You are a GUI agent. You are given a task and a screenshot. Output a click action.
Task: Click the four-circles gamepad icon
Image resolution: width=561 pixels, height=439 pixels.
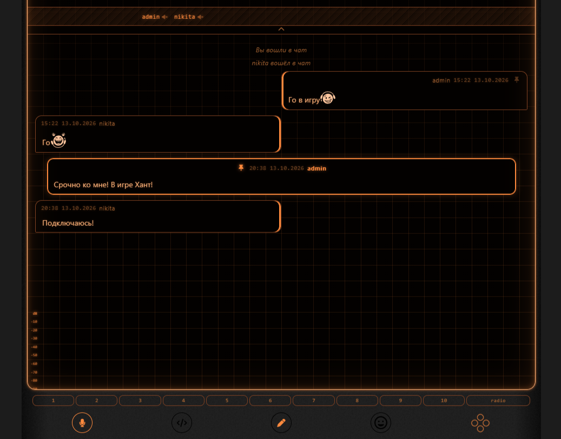point(480,423)
